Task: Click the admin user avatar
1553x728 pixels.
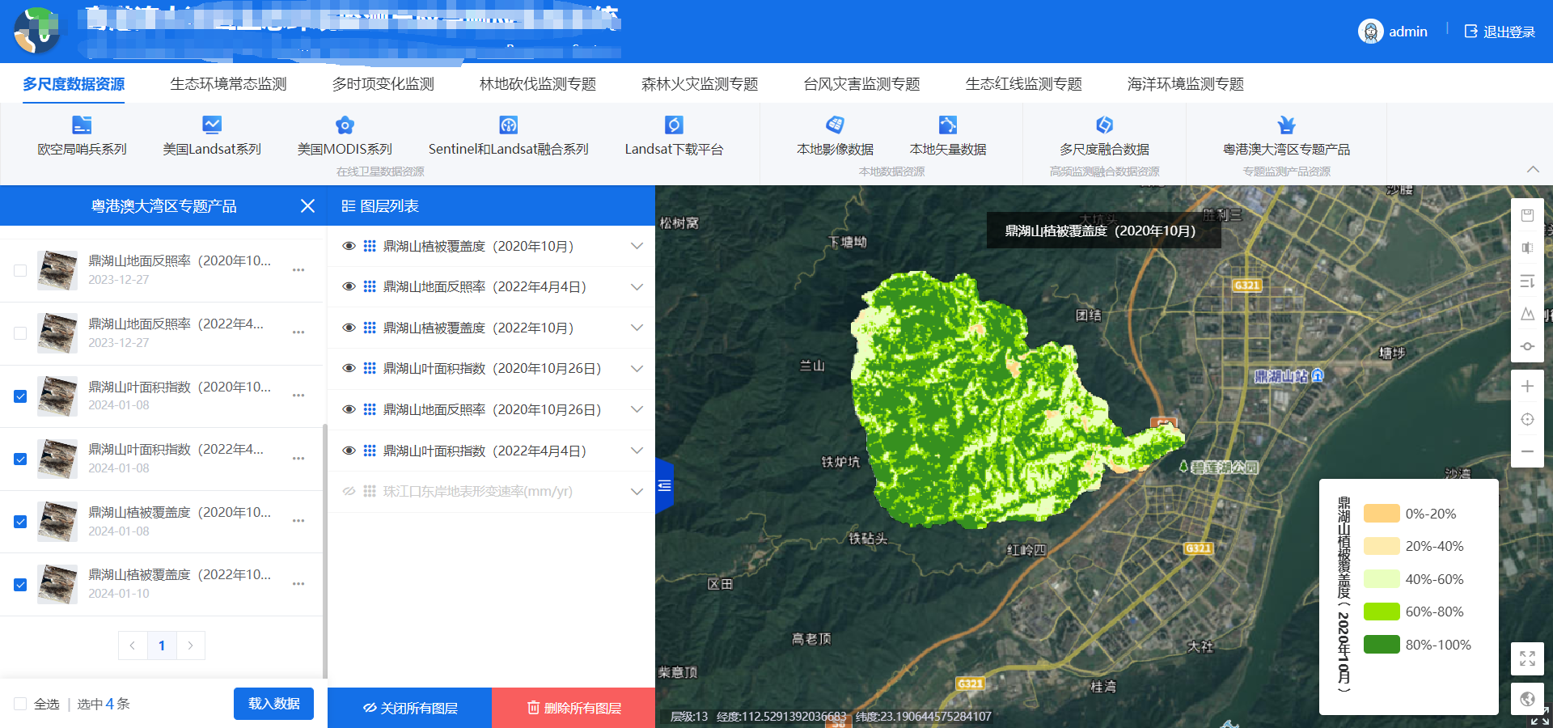Action: tap(1370, 32)
